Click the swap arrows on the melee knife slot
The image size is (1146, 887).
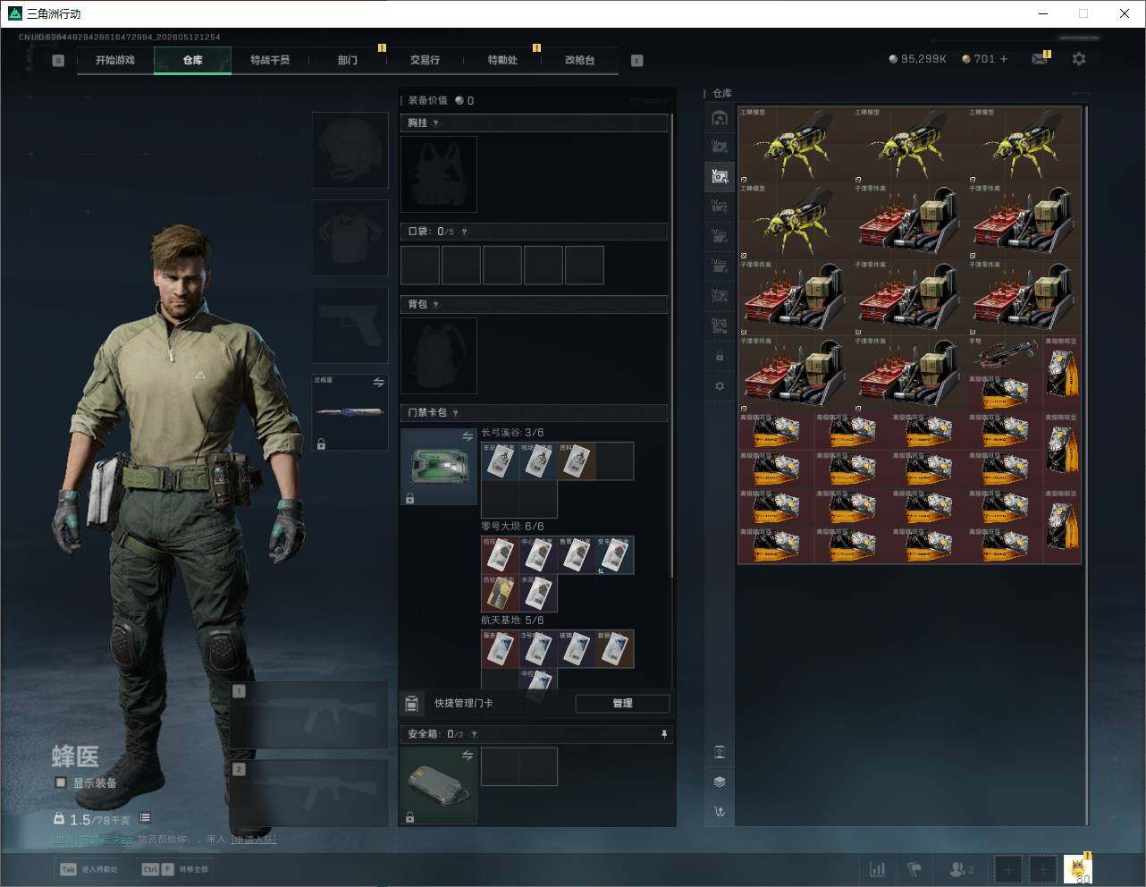pyautogui.click(x=378, y=383)
